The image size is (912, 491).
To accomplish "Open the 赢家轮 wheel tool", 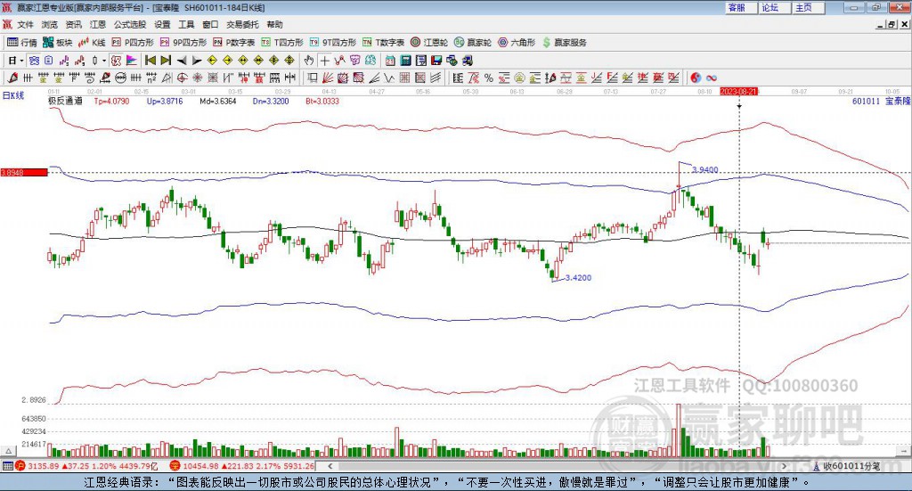I will 473,43.
